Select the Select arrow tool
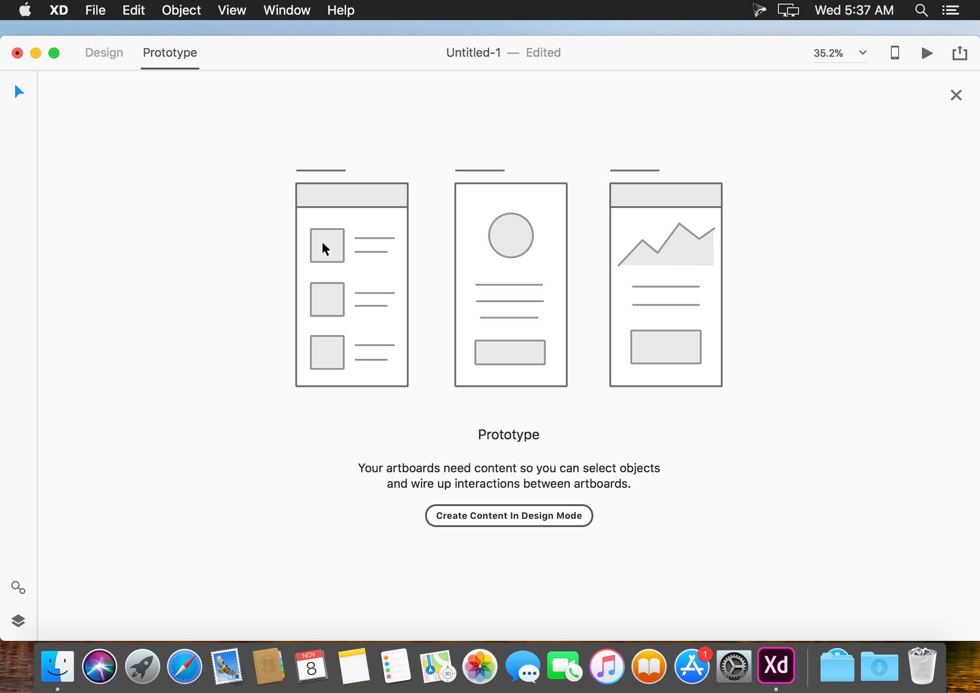 click(19, 92)
